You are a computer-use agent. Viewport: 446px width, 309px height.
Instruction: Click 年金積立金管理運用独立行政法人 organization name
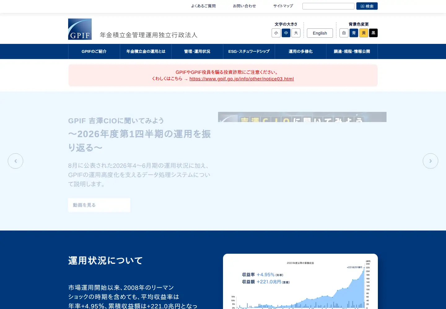tap(149, 35)
